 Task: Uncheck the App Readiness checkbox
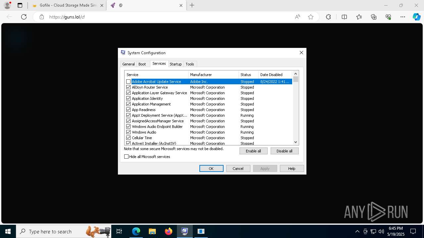click(129, 110)
